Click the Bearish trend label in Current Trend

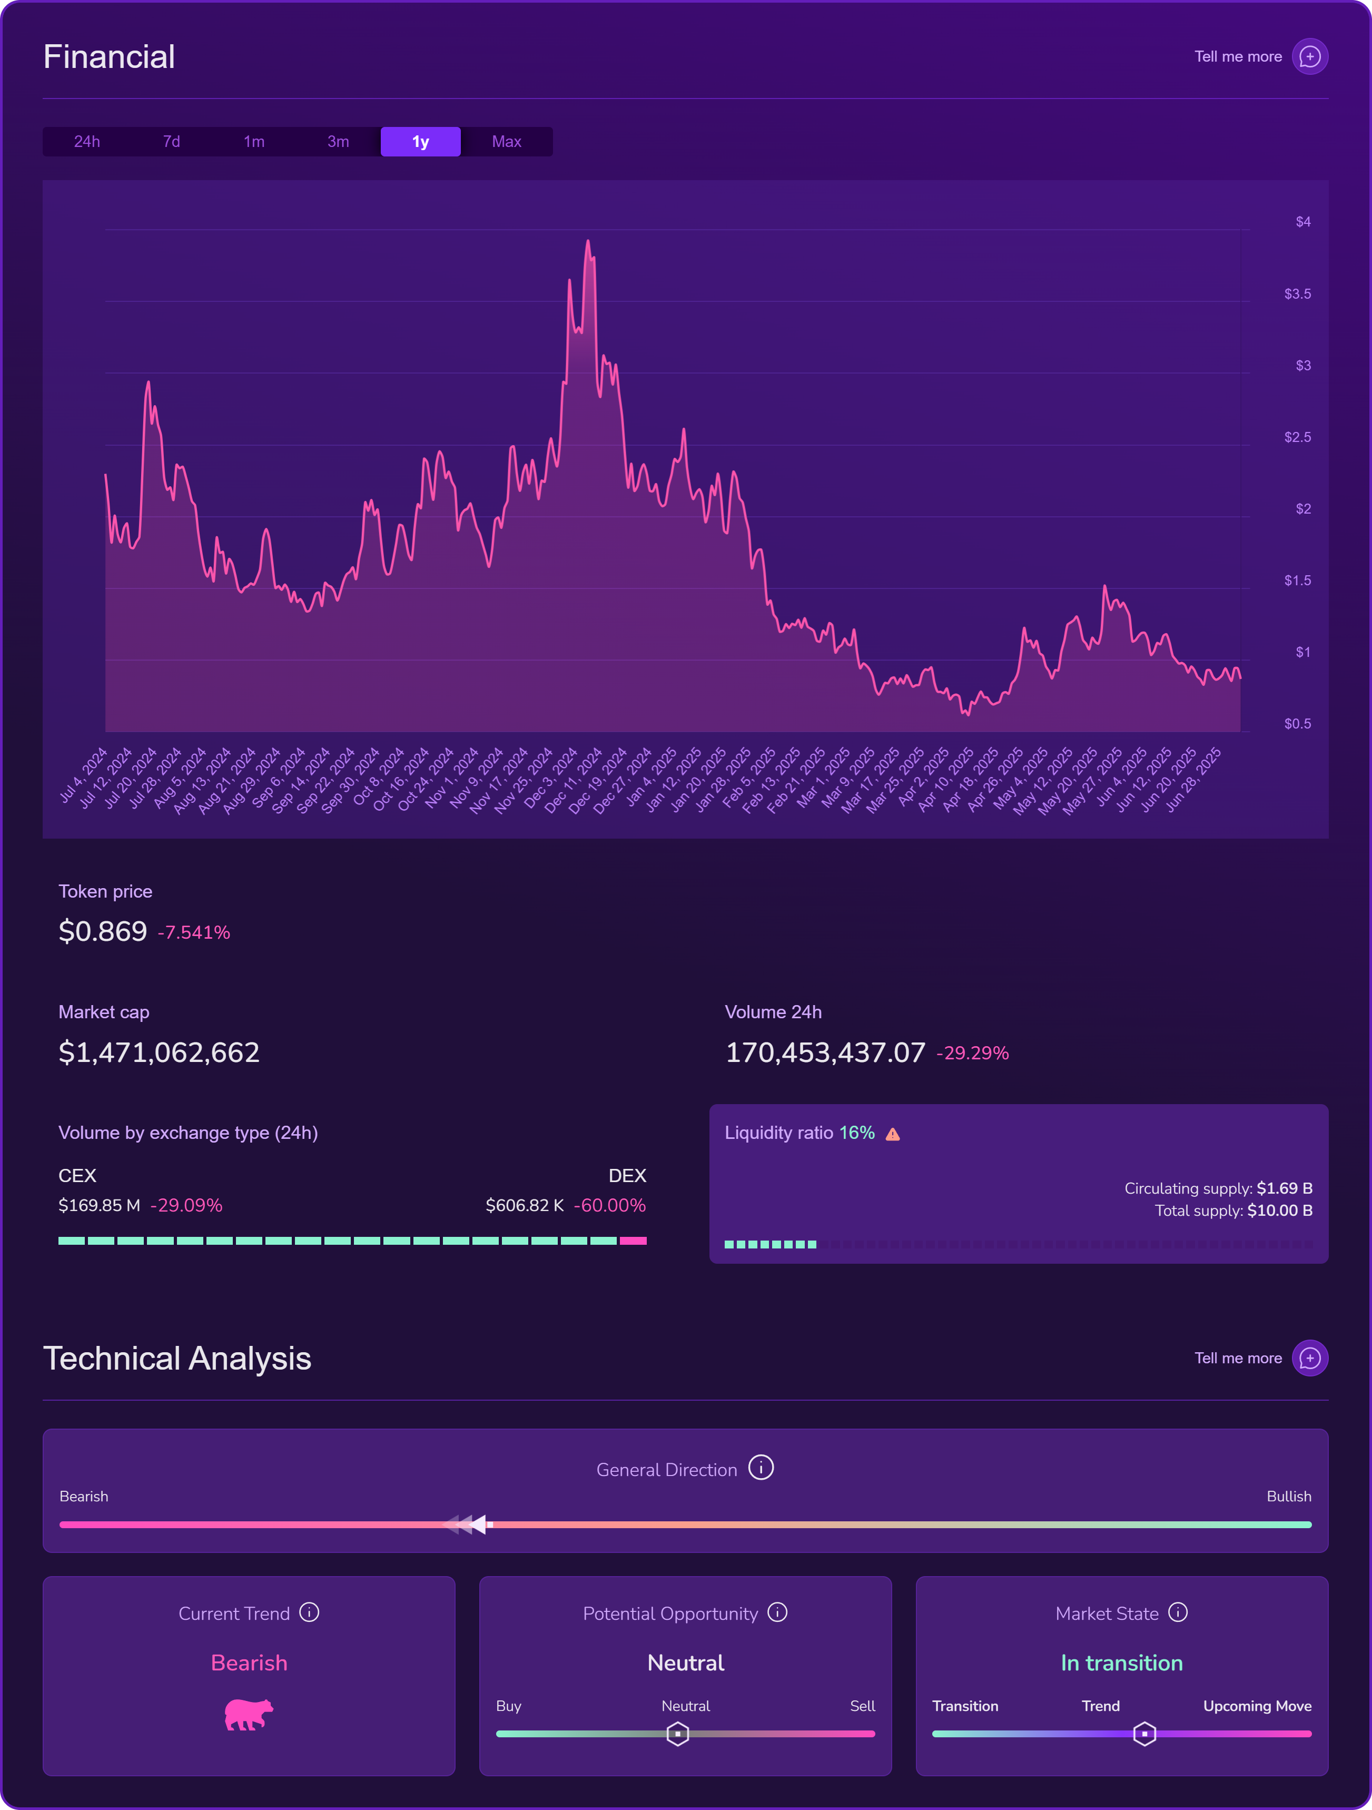[249, 1663]
